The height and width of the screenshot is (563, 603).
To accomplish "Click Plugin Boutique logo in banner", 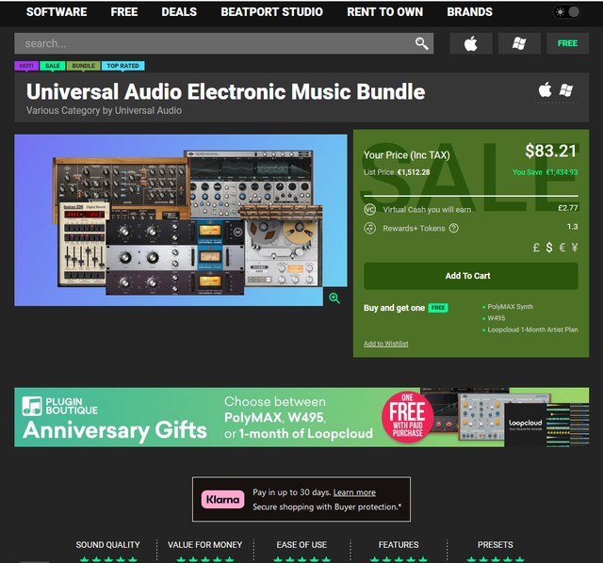I will click(x=60, y=406).
